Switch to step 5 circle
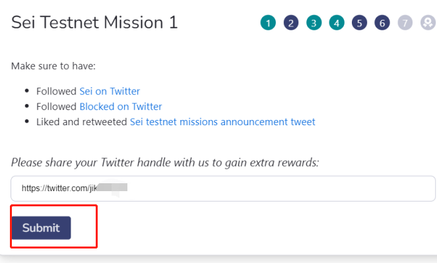This screenshot has width=437, height=263. [360, 22]
